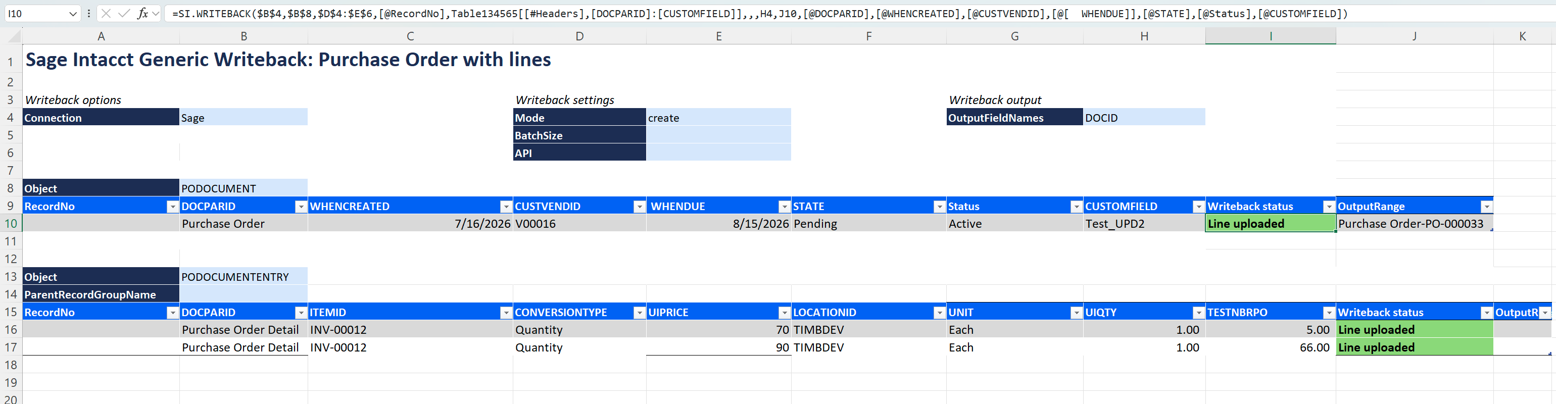Click the UIPRICE cell with 90
Viewport: 1556px width, 404px height.
pyautogui.click(x=718, y=347)
